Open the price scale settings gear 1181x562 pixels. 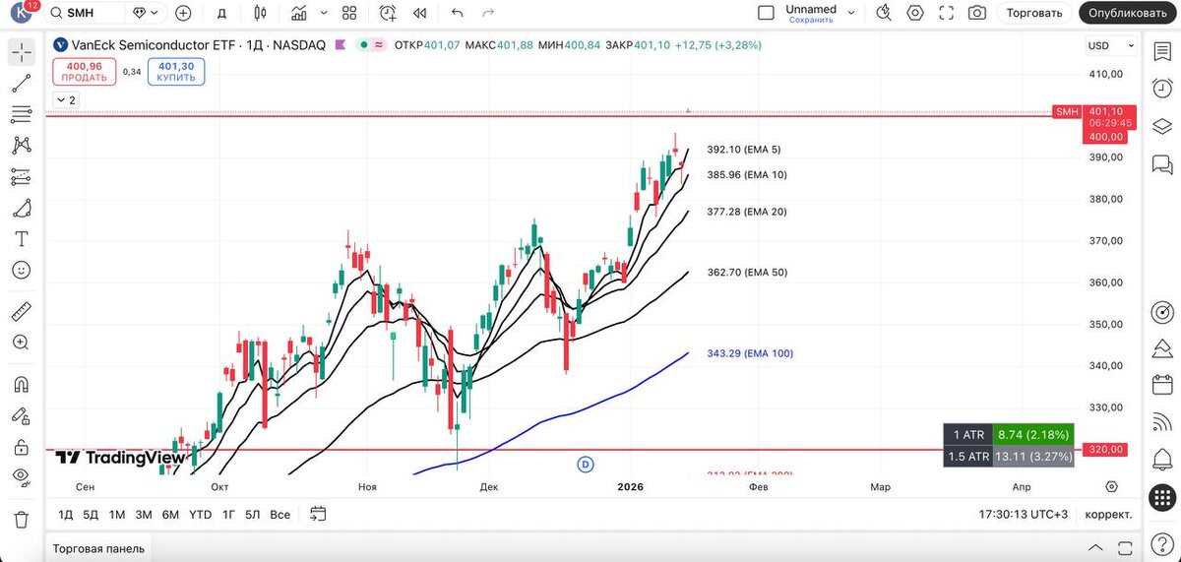pyautogui.click(x=1112, y=486)
